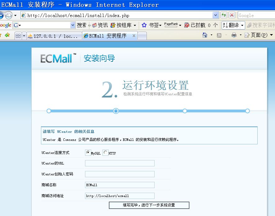Image resolution: width=275 pixels, height=216 pixels.
Task: Click the 书签 bookmarks star icon
Action: tap(144, 25)
